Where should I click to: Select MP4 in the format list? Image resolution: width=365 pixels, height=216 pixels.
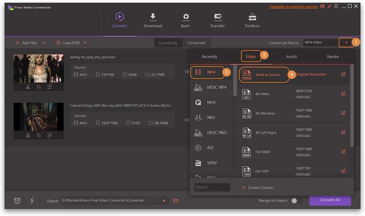pos(211,72)
